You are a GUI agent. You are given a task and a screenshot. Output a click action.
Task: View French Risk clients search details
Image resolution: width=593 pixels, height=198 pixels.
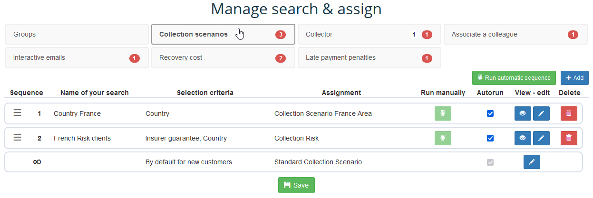(523, 138)
